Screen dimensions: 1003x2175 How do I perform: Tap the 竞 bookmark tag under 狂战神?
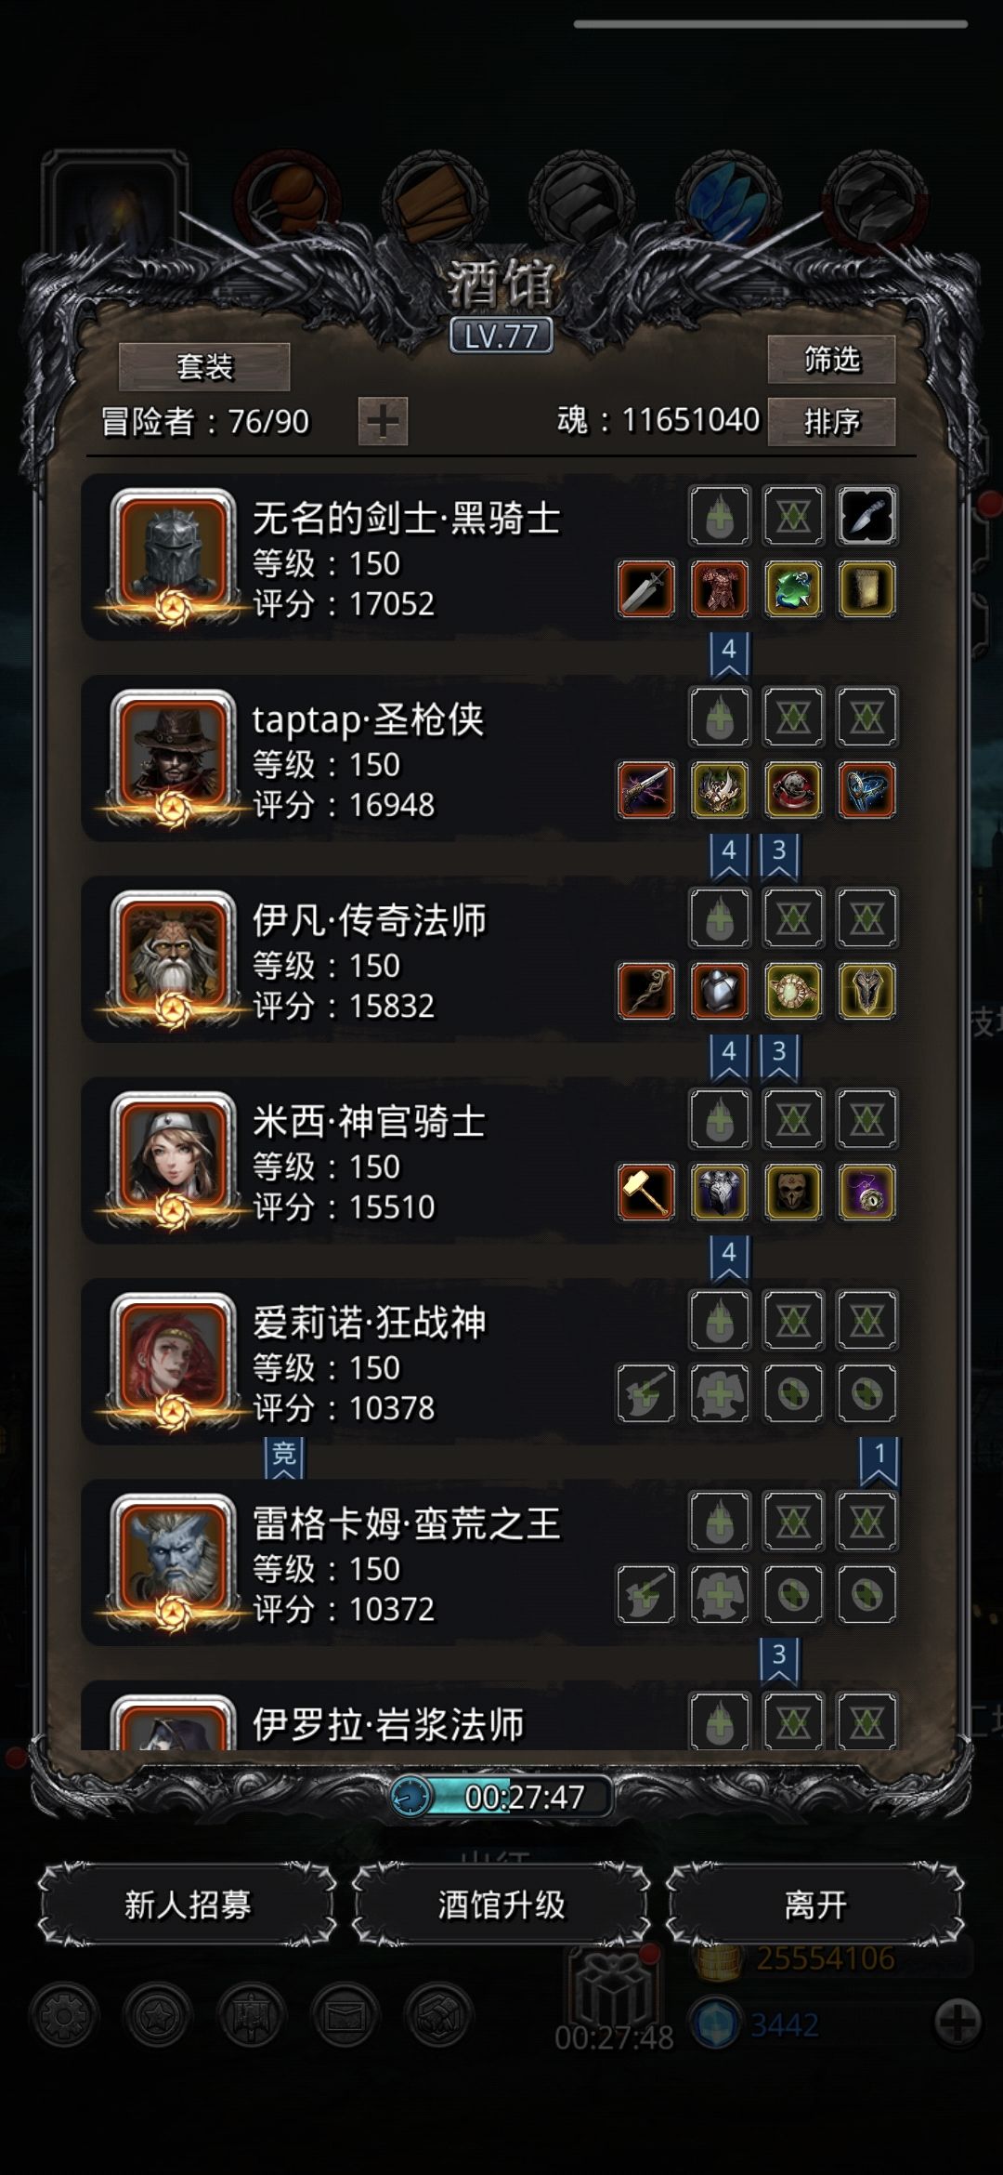pyautogui.click(x=284, y=1457)
